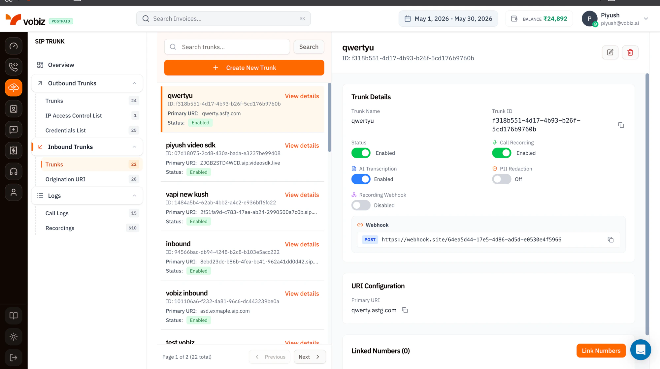This screenshot has height=369, width=660.
Task: Open the messaging plus-bubble icon in sidebar
Action: (x=14, y=130)
